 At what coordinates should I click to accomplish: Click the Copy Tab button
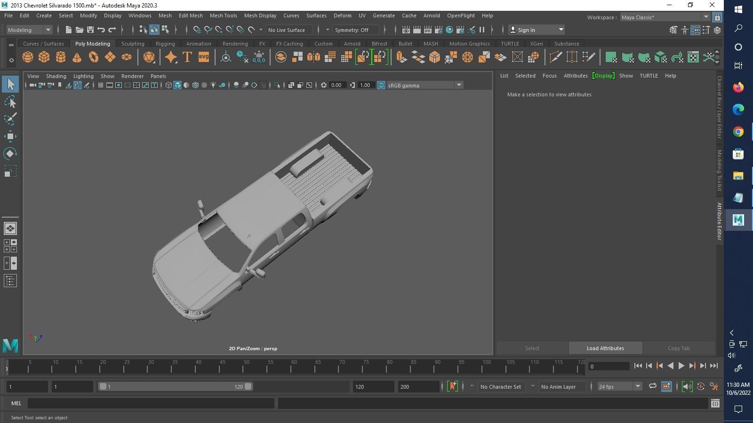click(679, 348)
